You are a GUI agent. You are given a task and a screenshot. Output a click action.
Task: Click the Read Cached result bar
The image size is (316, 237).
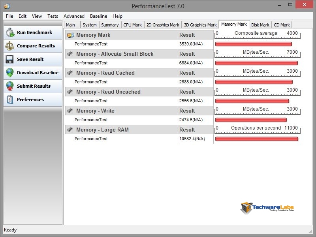coord(254,82)
